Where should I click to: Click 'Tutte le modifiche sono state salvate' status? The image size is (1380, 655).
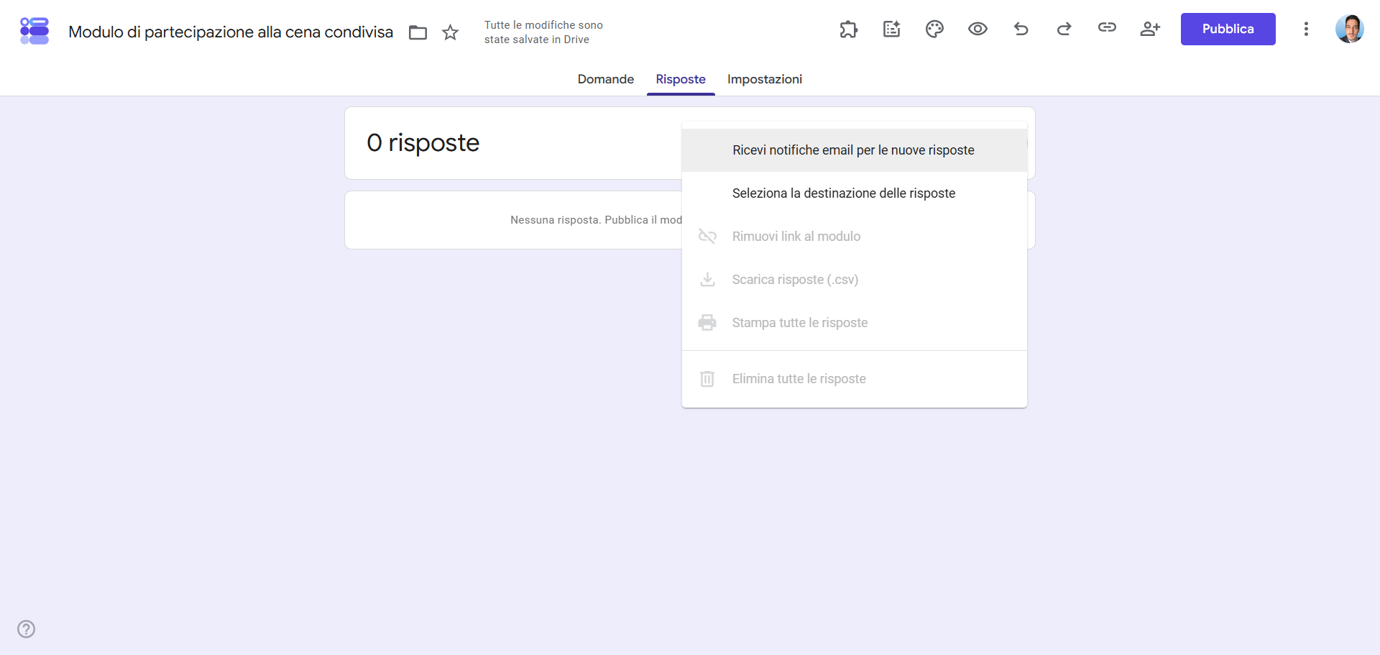[x=543, y=32]
